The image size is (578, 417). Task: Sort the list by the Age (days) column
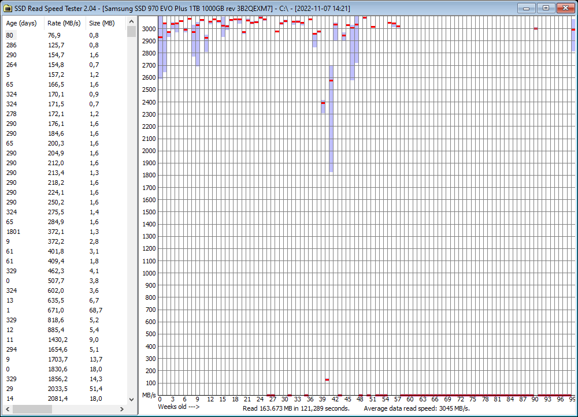[23, 23]
